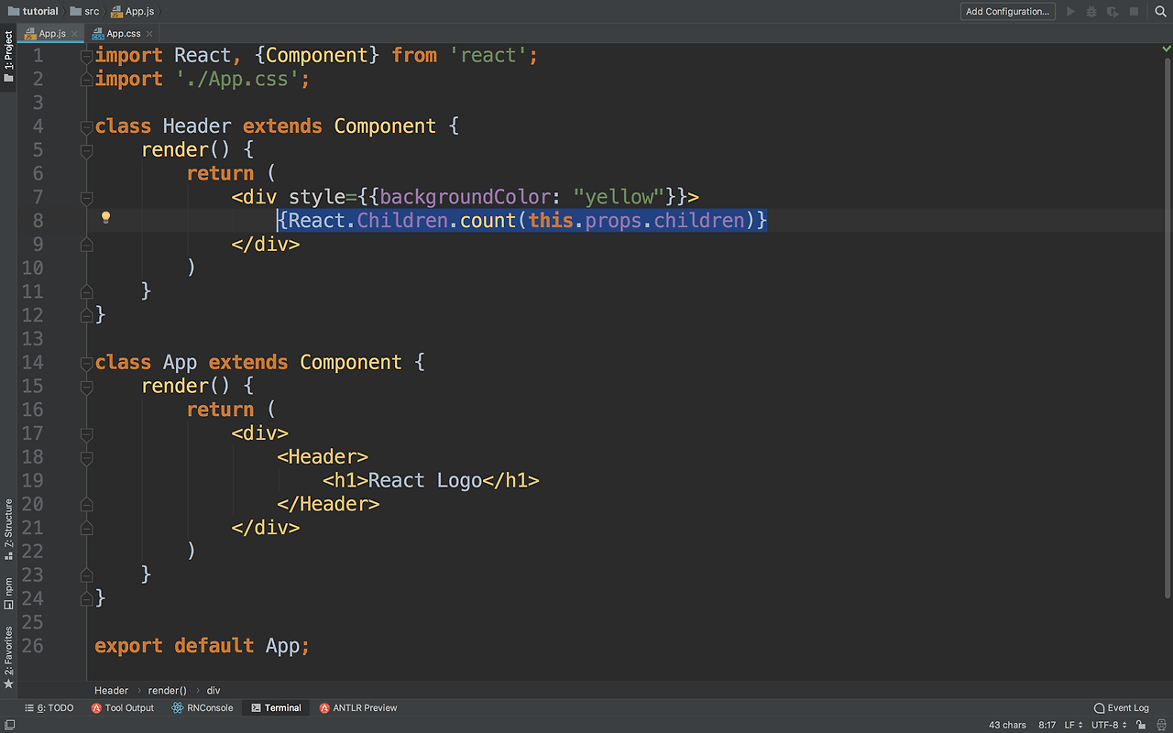Open the ANTLR Preview tool window

[358, 708]
